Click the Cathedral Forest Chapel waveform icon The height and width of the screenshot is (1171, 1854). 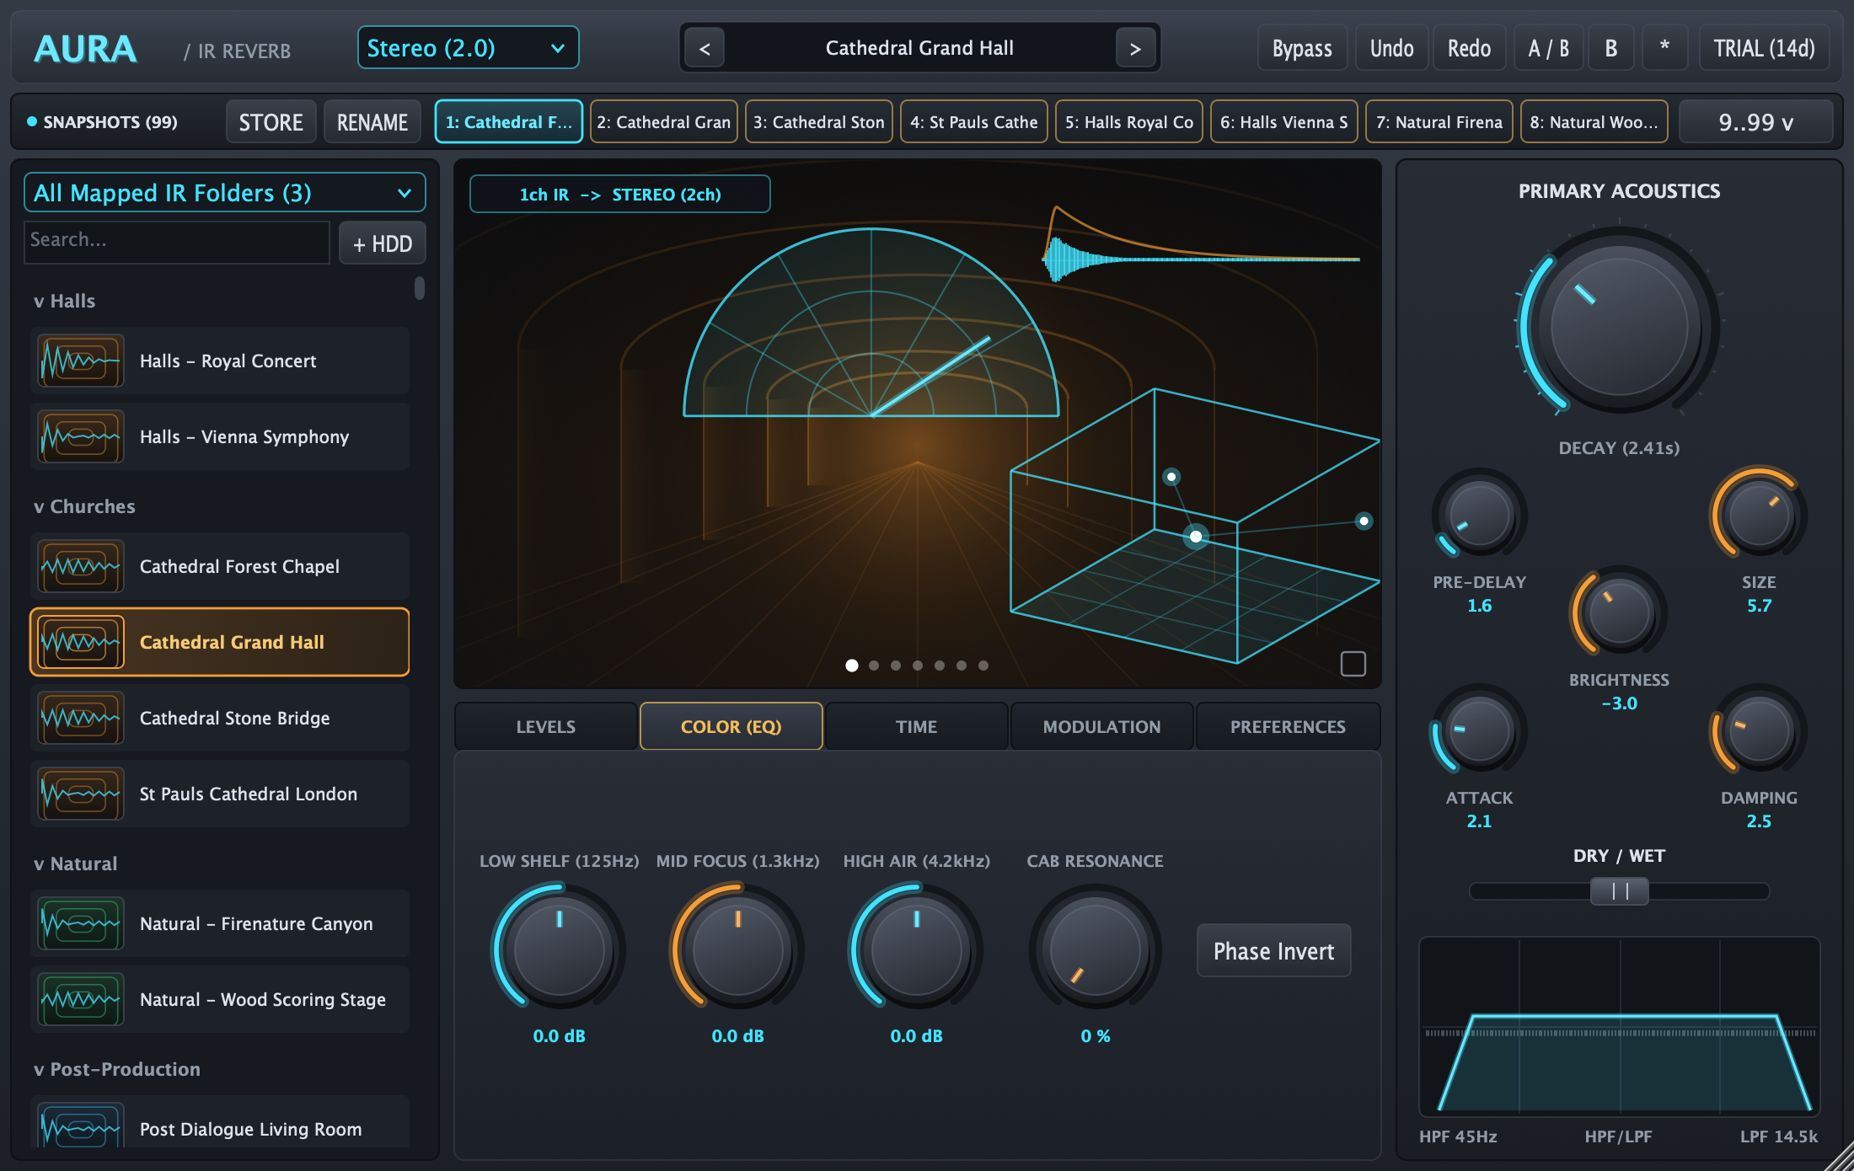81,567
